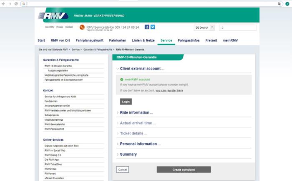292x181 pixels.
Task: Click the green meinRMV account check icon
Action: click(122, 79)
